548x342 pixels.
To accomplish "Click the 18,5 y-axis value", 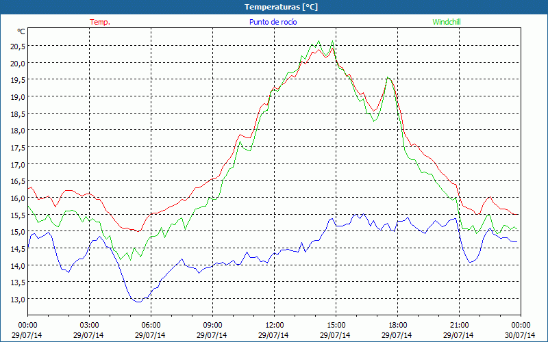I will click(x=17, y=114).
